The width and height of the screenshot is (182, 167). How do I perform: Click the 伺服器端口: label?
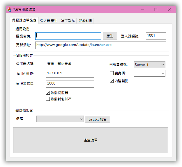[x=25, y=83]
